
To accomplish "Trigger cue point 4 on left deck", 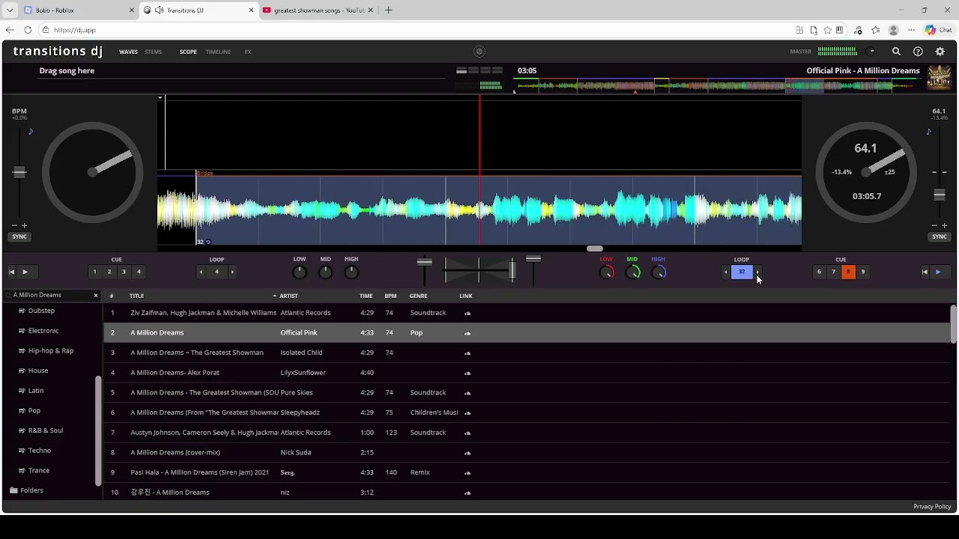I will (x=139, y=272).
